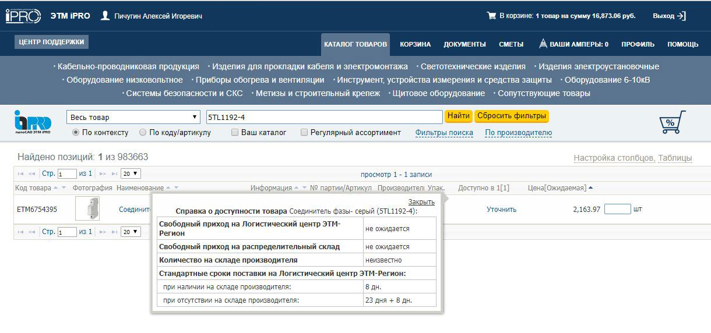Click Выход logout link
The height and width of the screenshot is (333, 711).
tap(663, 16)
